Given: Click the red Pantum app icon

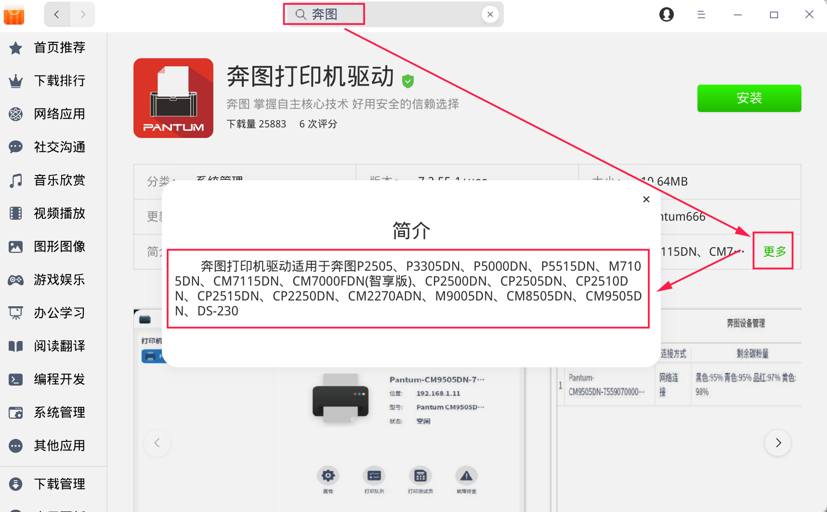Looking at the screenshot, I should pyautogui.click(x=173, y=98).
